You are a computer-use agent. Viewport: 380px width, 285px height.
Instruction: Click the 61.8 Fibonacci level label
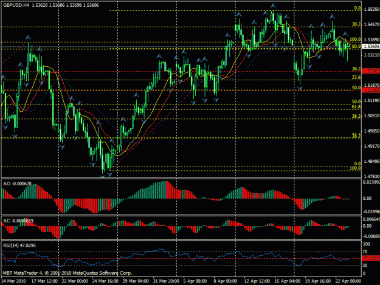pos(356,107)
